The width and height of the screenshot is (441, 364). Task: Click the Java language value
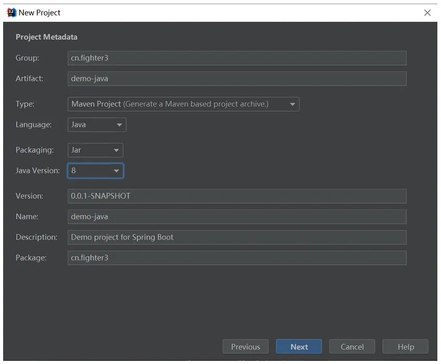[x=78, y=125]
